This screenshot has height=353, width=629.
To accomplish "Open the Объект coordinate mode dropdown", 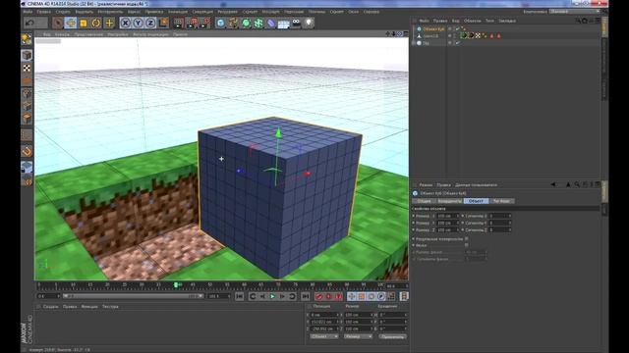I will (x=324, y=336).
